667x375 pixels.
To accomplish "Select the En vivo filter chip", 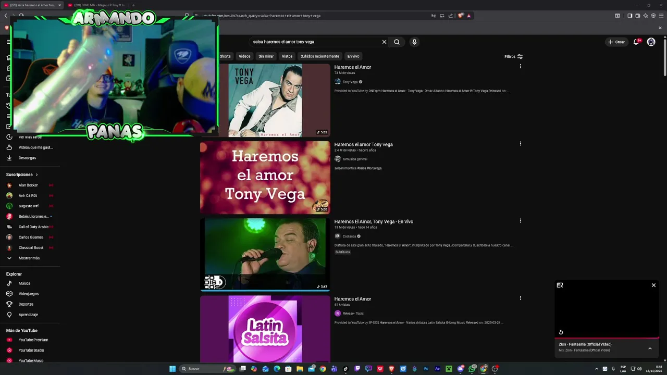I will 353,56.
